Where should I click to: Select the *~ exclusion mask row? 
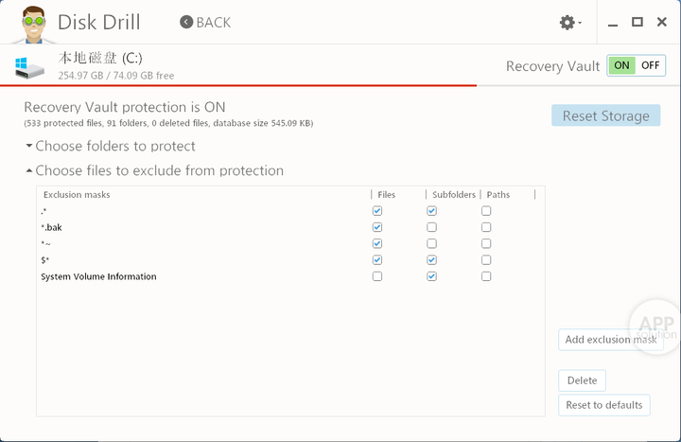click(290, 243)
